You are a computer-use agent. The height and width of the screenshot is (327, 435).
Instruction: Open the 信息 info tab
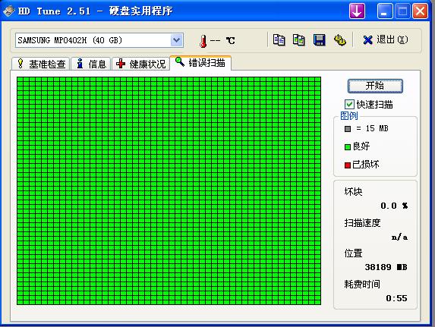click(91, 64)
